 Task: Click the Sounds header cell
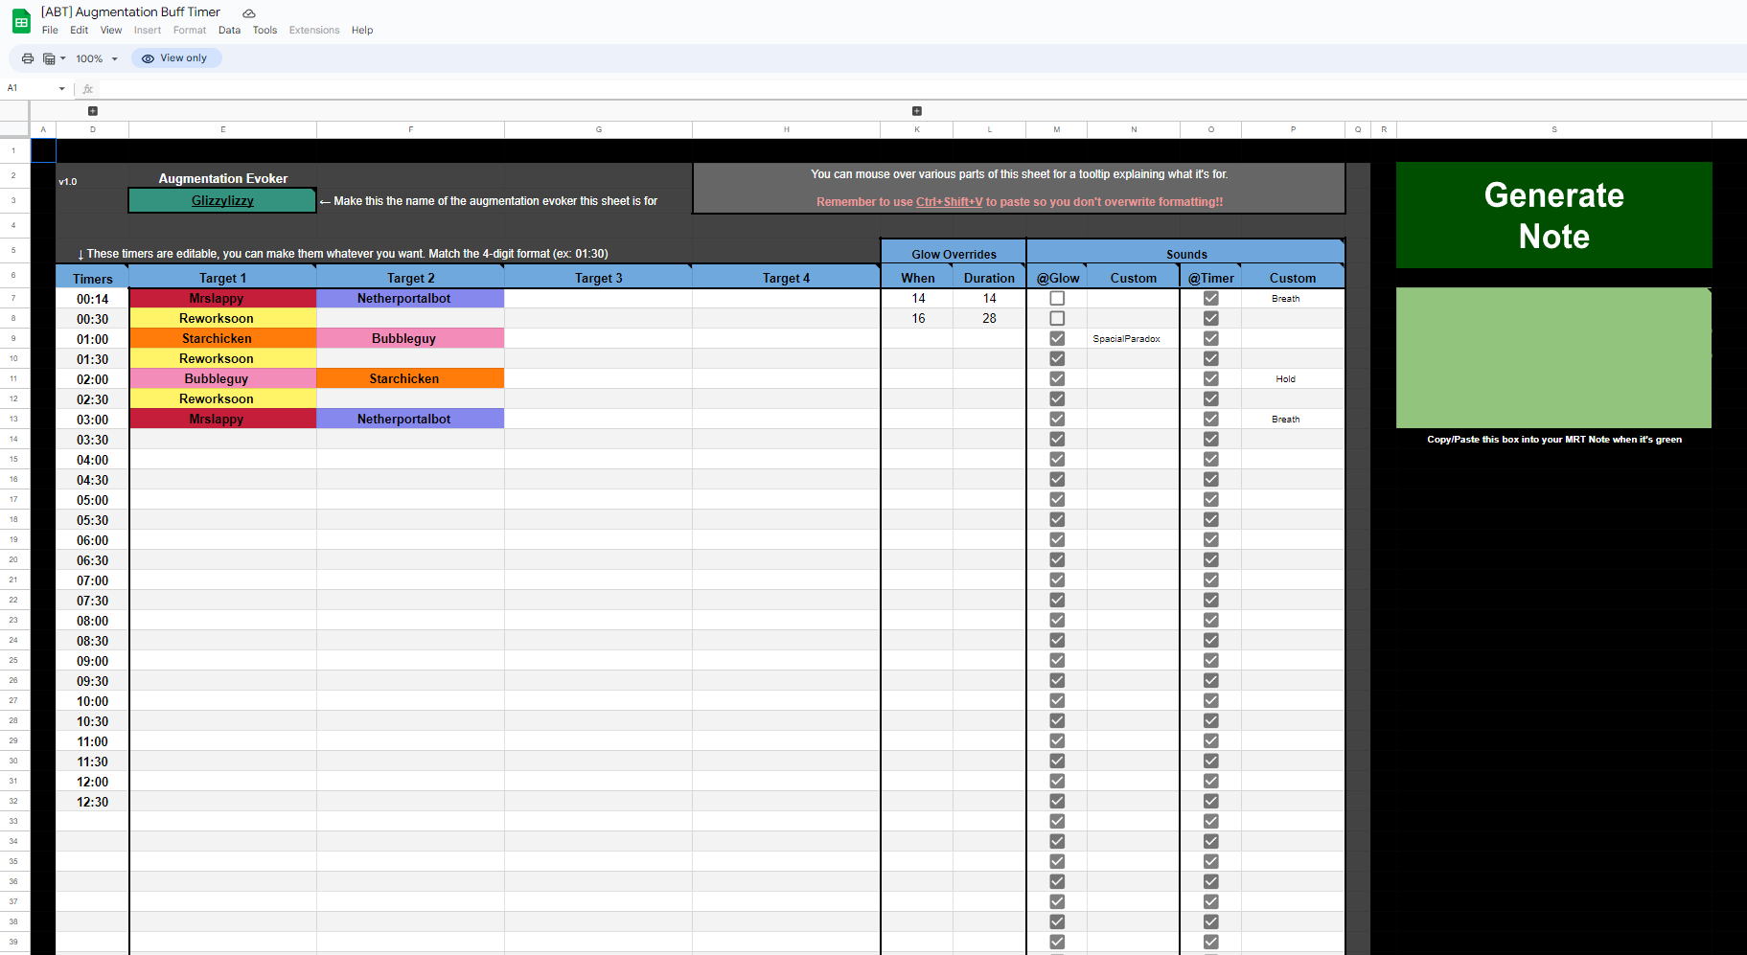(1186, 254)
